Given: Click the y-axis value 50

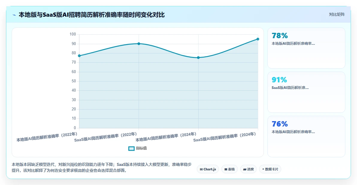Looking at the screenshot, I should [x=74, y=81].
